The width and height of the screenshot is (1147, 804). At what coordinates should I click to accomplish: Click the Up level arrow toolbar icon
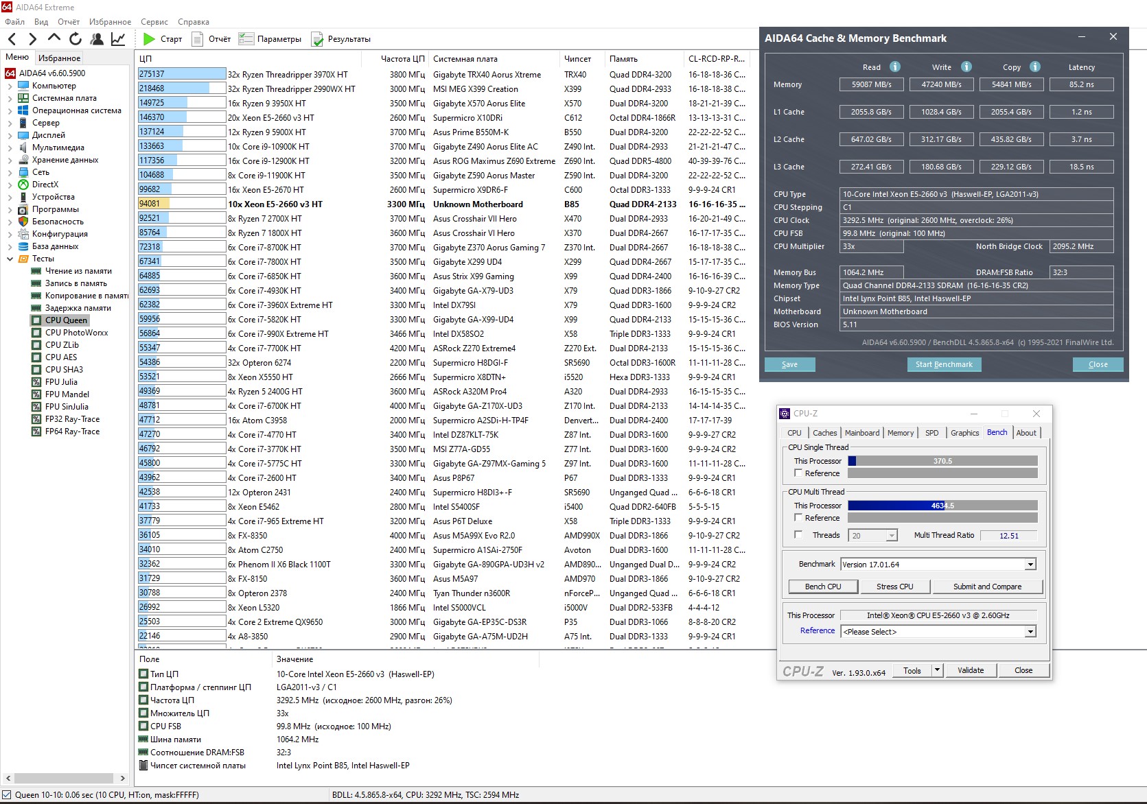click(54, 39)
